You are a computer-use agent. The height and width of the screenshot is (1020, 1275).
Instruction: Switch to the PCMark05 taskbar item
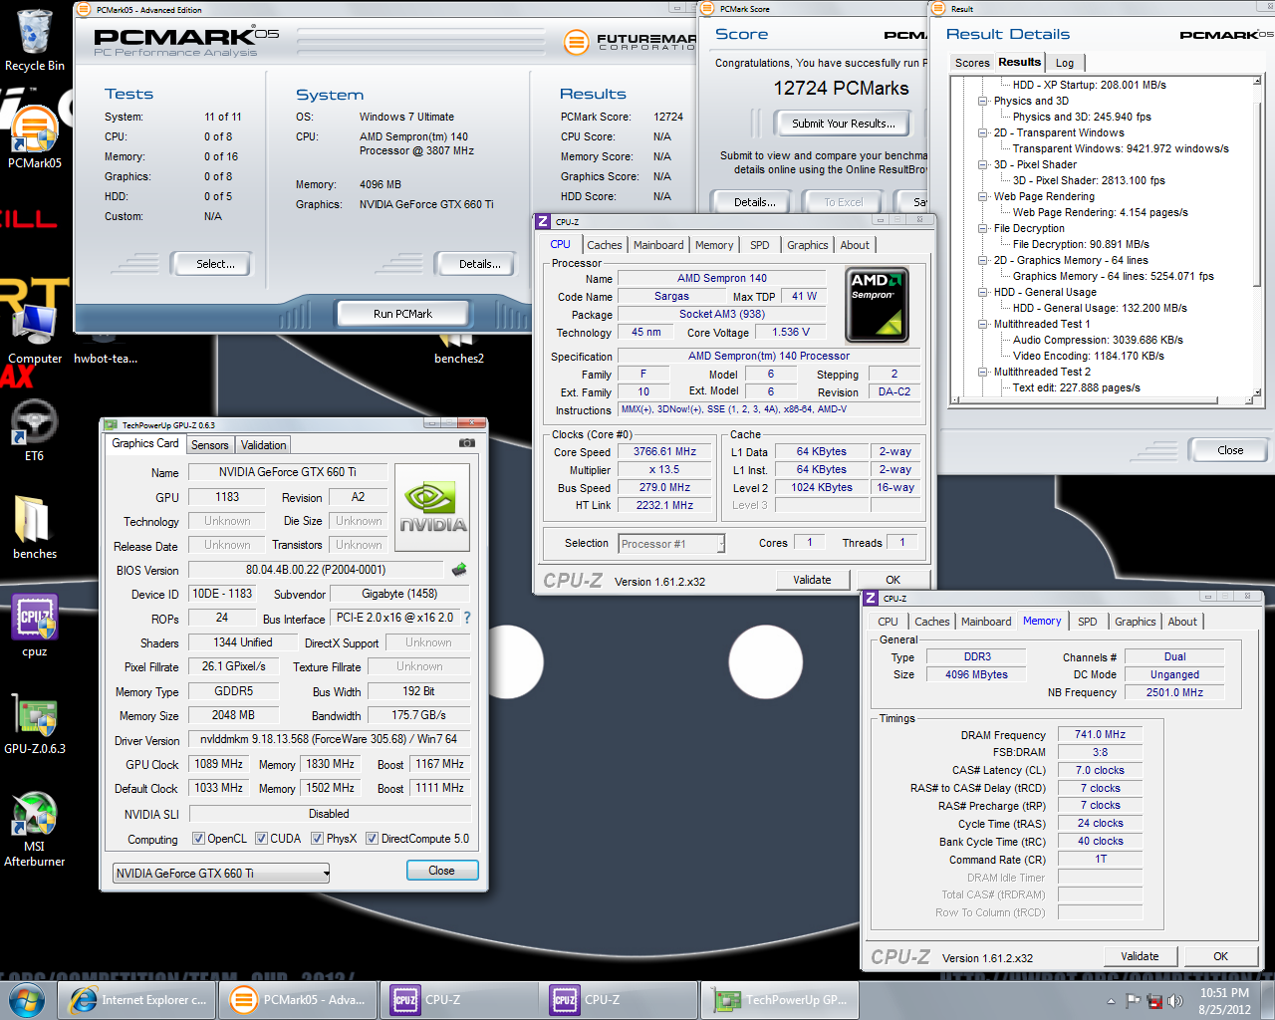click(297, 1000)
